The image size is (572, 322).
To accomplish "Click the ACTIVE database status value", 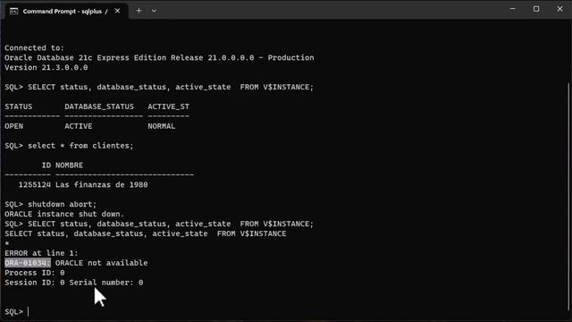I will pyautogui.click(x=79, y=126).
